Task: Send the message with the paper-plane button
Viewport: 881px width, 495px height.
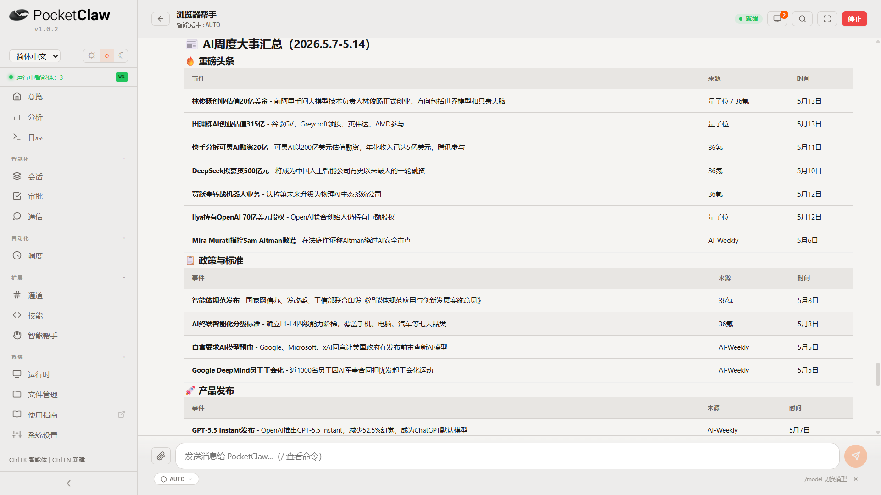Action: click(x=856, y=456)
